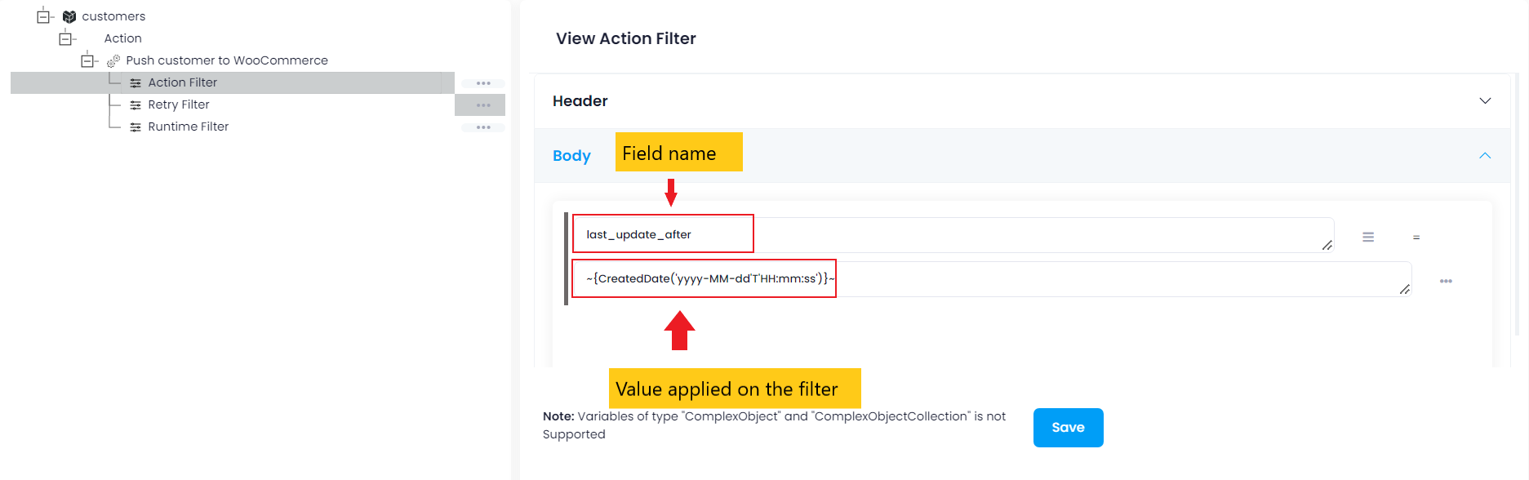
Task: Click the CreatedDate value input field
Action: coord(704,278)
